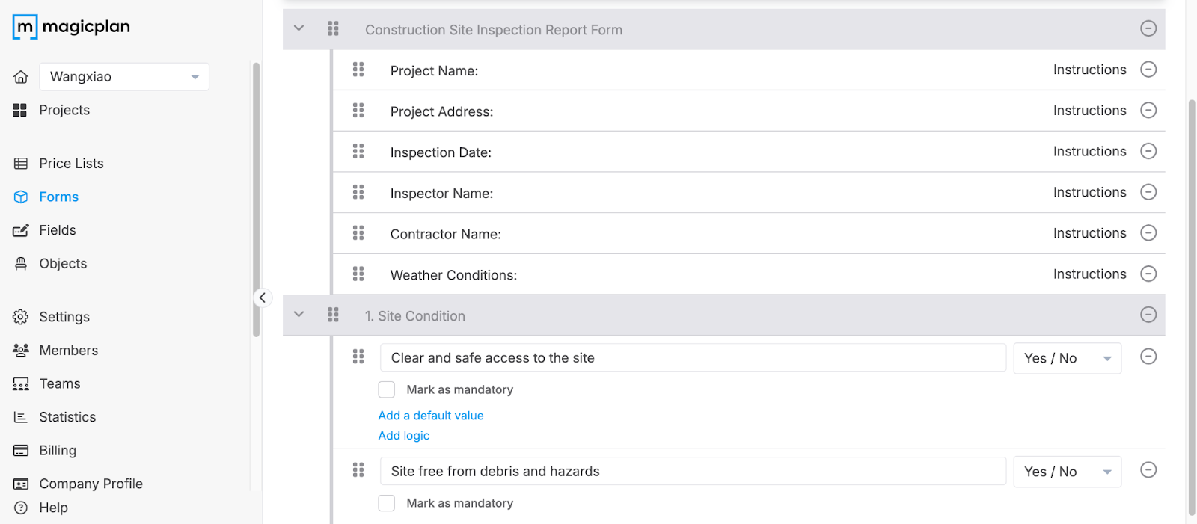Remove Site free from debris question
This screenshot has height=524, width=1197.
(x=1148, y=470)
